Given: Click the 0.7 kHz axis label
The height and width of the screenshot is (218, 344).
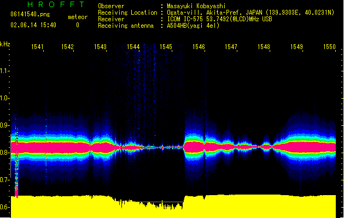Looking at the screenshot, I should [4, 180].
